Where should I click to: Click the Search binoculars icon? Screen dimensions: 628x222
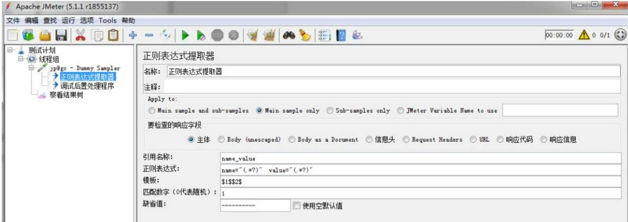coord(289,35)
